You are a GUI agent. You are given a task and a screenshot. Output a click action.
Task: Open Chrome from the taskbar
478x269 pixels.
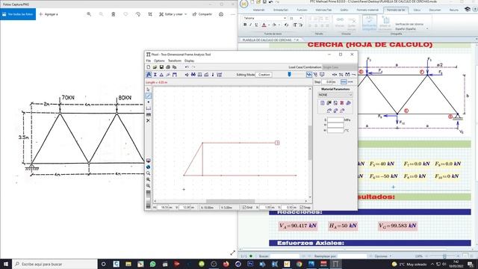click(x=299, y=264)
